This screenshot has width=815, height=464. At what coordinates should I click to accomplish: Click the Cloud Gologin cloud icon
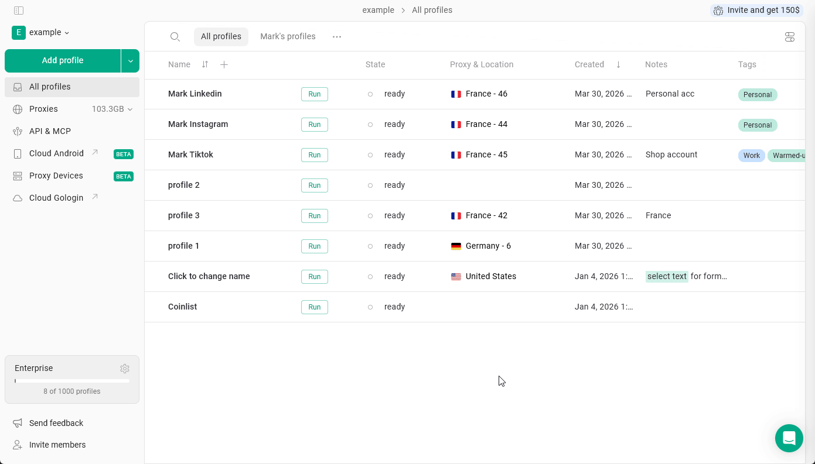pos(18,198)
